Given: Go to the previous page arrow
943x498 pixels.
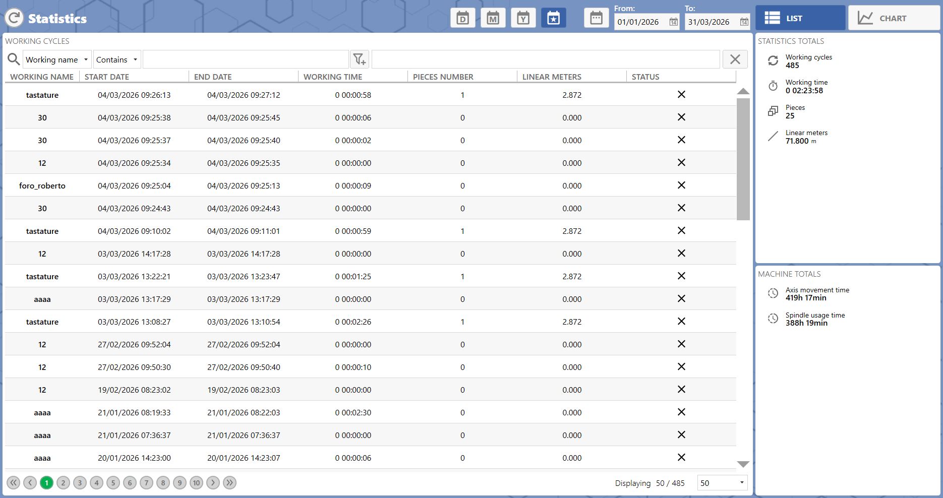Looking at the screenshot, I should tap(30, 483).
